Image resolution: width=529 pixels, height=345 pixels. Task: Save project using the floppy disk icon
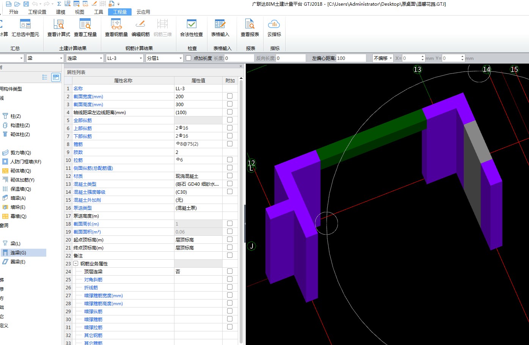[26, 4]
